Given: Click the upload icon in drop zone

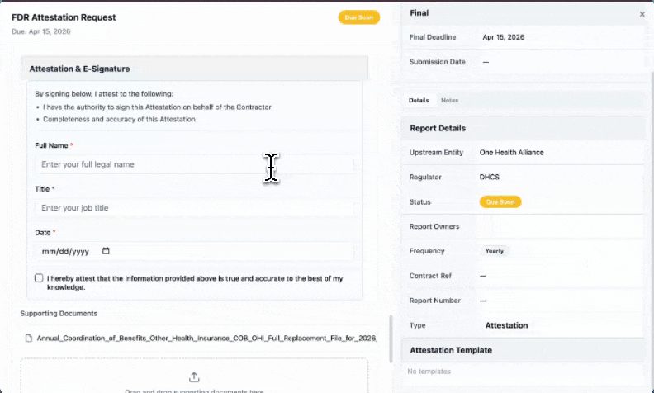Looking at the screenshot, I should pyautogui.click(x=194, y=377).
